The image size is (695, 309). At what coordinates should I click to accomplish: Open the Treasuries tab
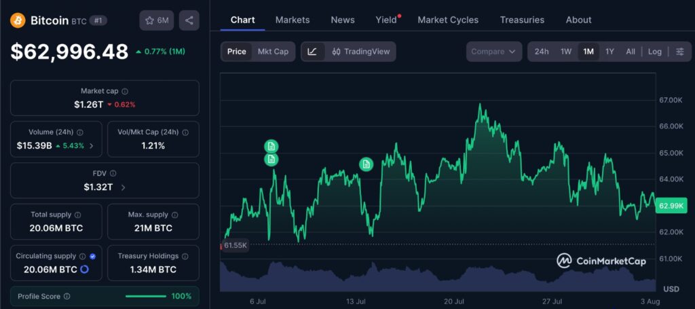click(522, 20)
